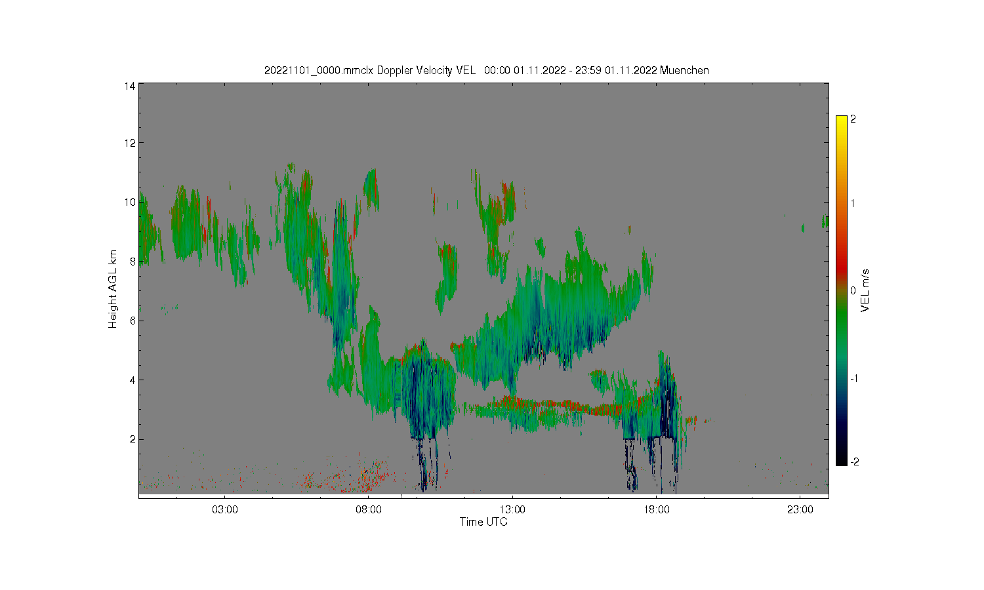The image size is (984, 590).
Task: Click the height tick label 4
Action: [x=133, y=380]
